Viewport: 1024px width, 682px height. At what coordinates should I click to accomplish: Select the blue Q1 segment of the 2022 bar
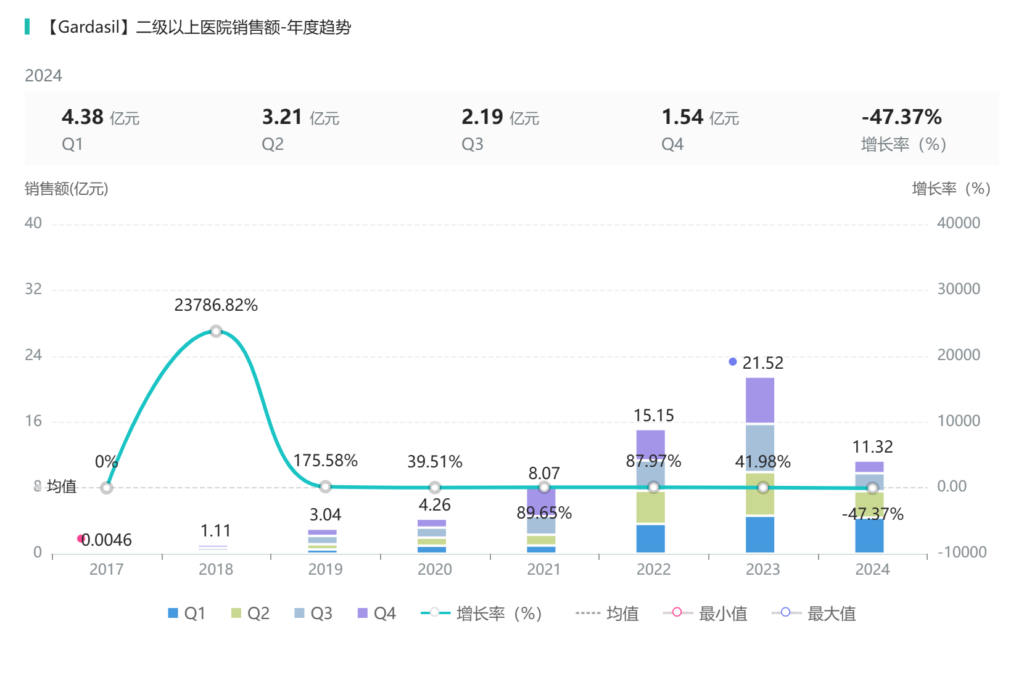[651, 539]
